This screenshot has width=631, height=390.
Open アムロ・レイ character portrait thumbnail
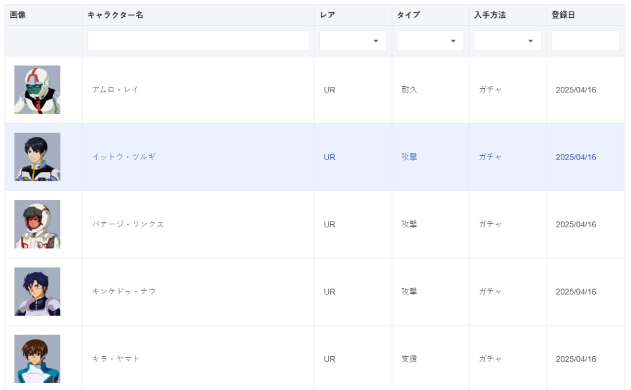(x=38, y=90)
